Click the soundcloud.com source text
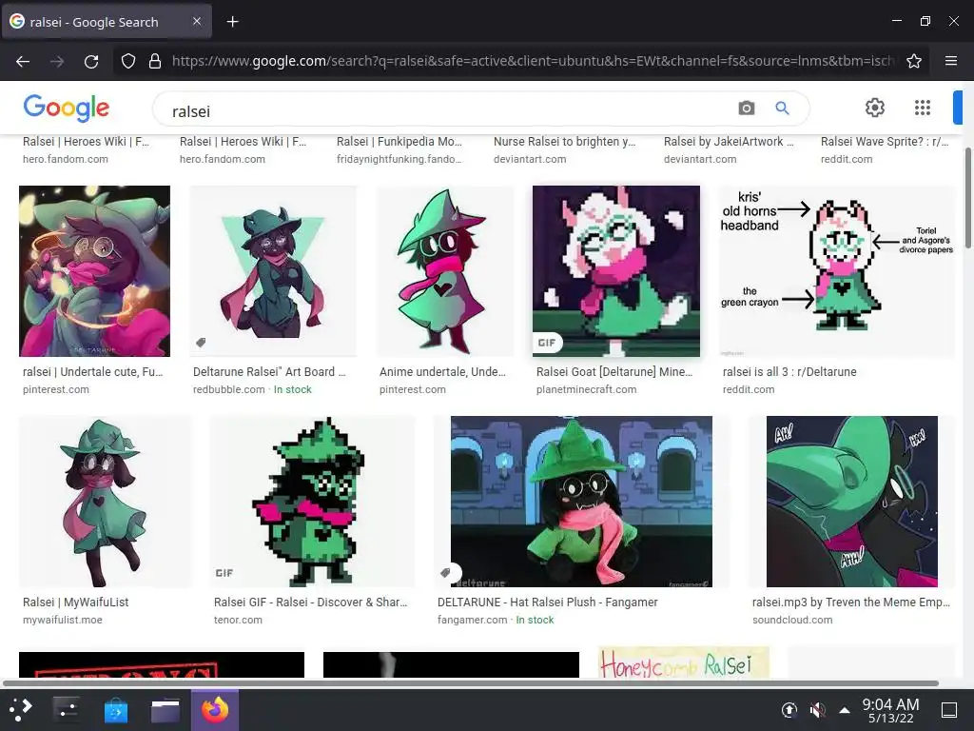The image size is (974, 731). 792,620
